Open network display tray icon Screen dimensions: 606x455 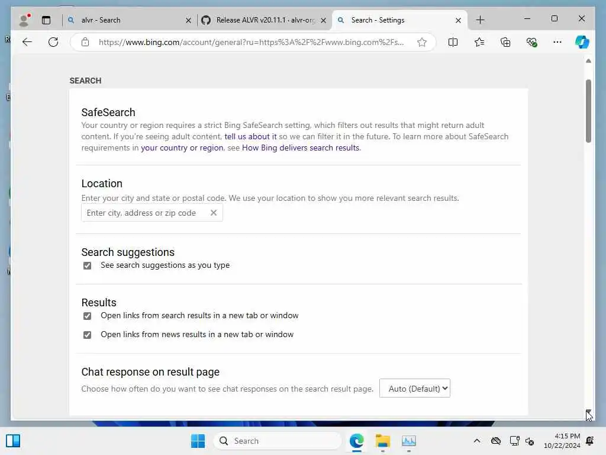click(x=514, y=441)
